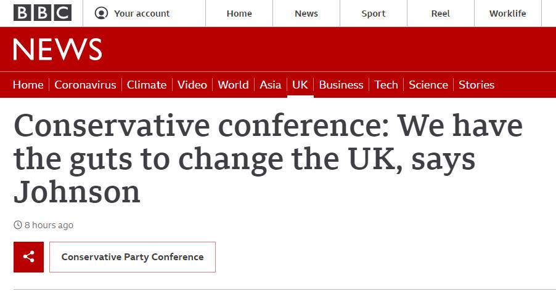
Task: Select the Coronavirus news section
Action: coord(85,85)
